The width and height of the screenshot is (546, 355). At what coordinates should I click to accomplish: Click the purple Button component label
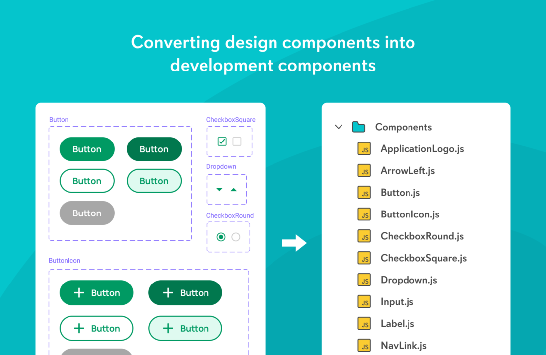click(x=59, y=120)
